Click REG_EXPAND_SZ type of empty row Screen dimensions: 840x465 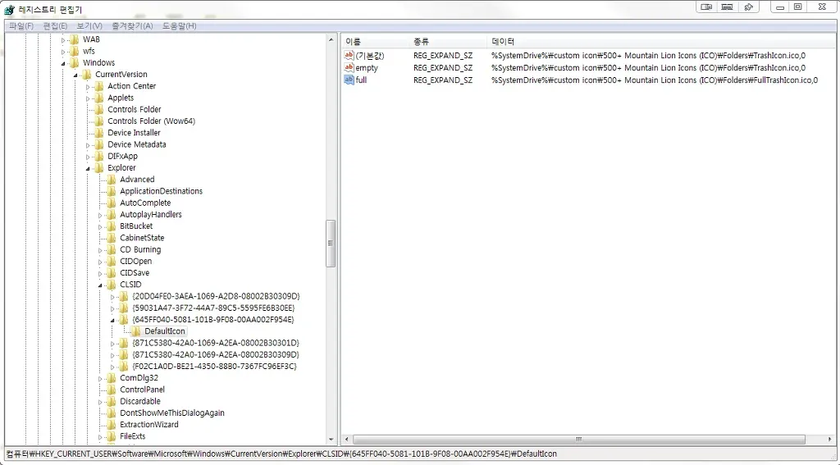(443, 67)
